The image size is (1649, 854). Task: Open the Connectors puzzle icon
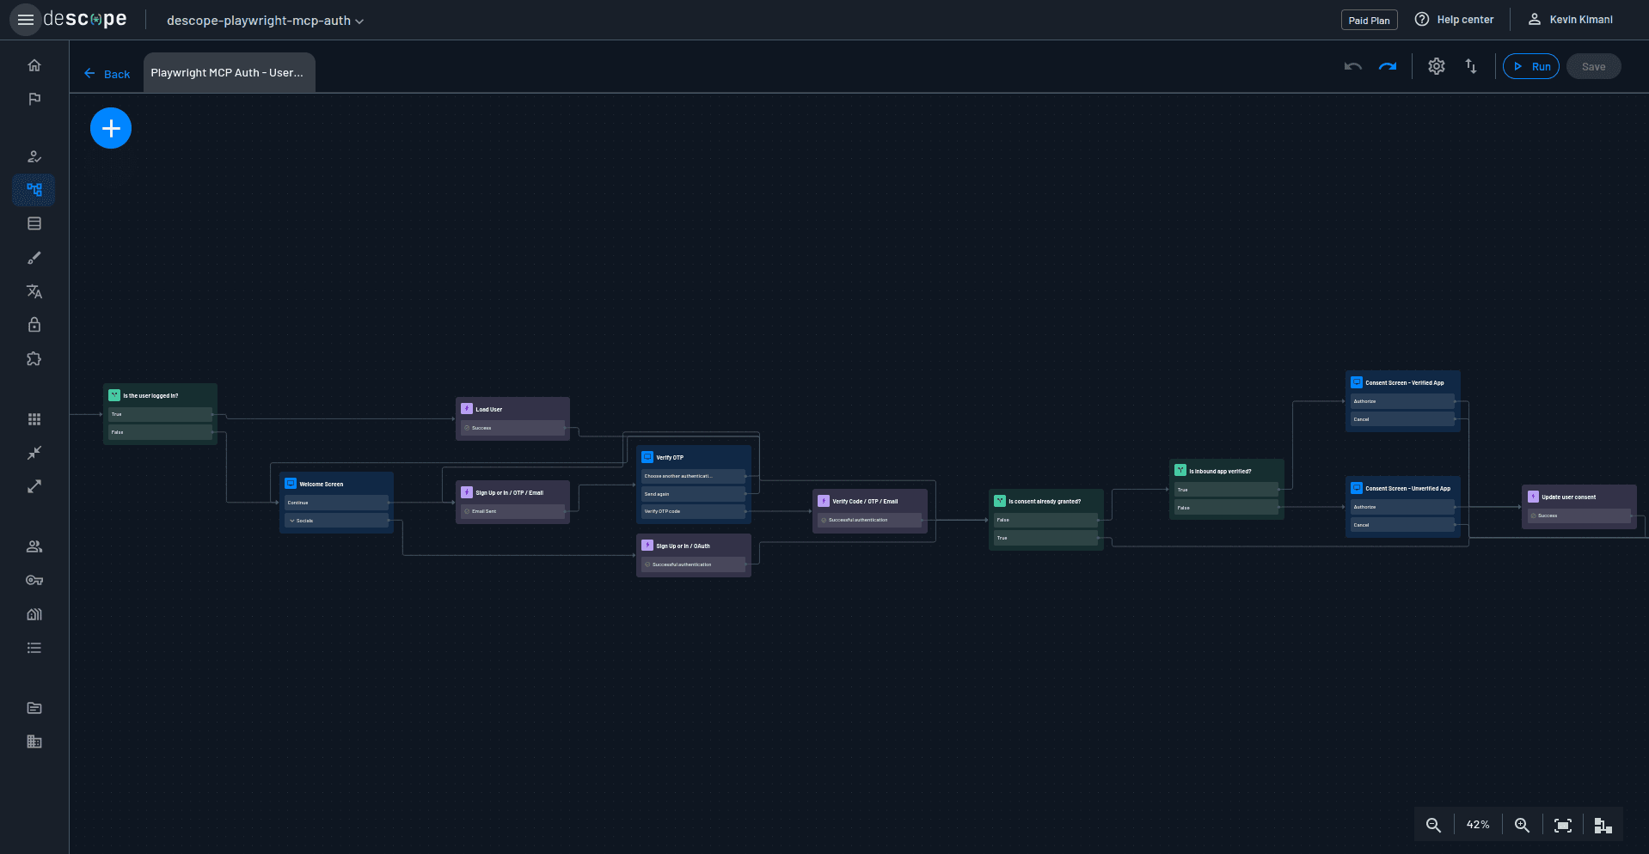[x=34, y=359]
